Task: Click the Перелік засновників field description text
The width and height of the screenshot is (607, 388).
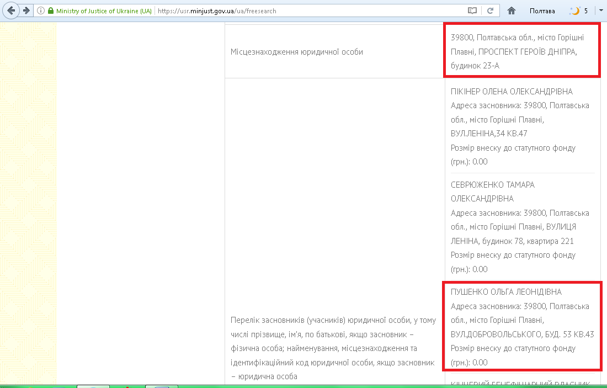Action: pyautogui.click(x=333, y=348)
